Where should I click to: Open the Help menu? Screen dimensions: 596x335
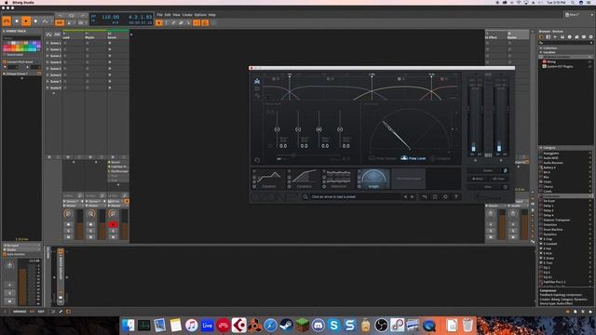click(211, 15)
